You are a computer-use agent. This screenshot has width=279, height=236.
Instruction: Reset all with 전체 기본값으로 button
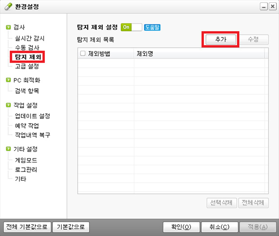[26, 227]
